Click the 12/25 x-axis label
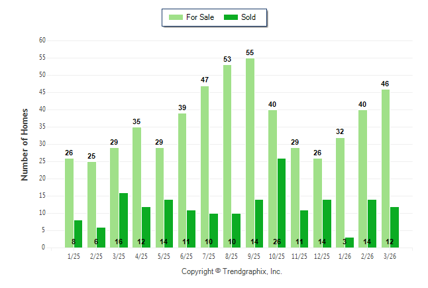Image resolution: width=428 pixels, height=288 pixels. click(x=323, y=256)
